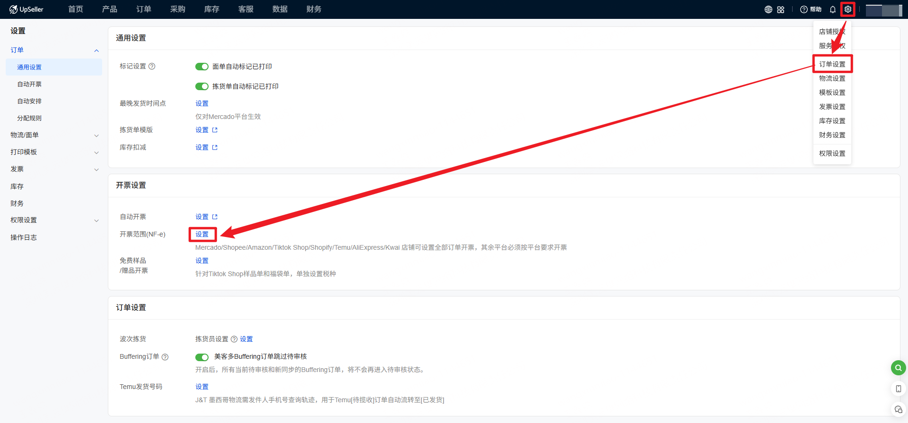Select 物流设置 in the settings dropdown menu
The width and height of the screenshot is (908, 423).
832,78
